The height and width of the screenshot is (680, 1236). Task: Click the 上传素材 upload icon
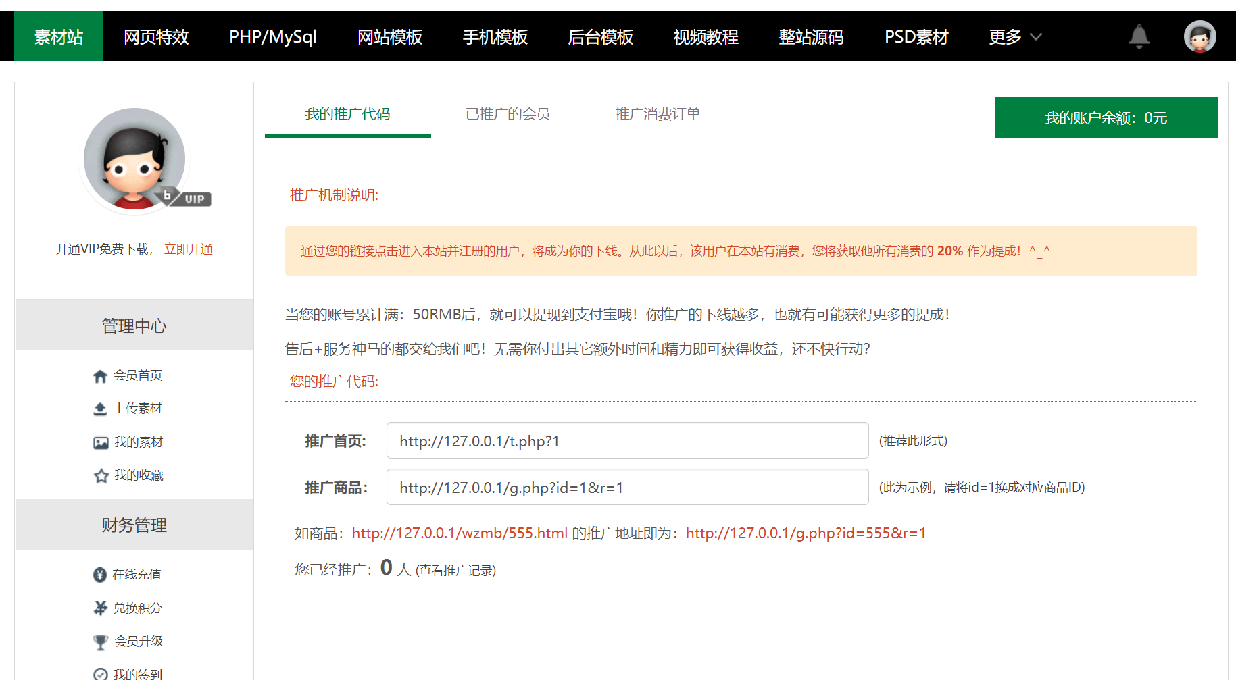pyautogui.click(x=101, y=408)
